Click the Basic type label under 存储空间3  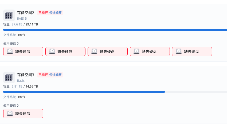pos(21,81)
